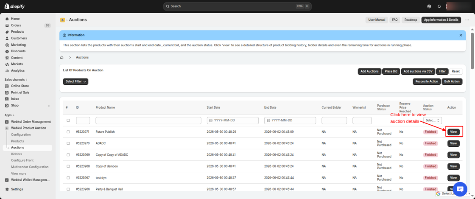This screenshot has width=475, height=199.
Task: Click the Place Bid button
Action: (x=391, y=71)
